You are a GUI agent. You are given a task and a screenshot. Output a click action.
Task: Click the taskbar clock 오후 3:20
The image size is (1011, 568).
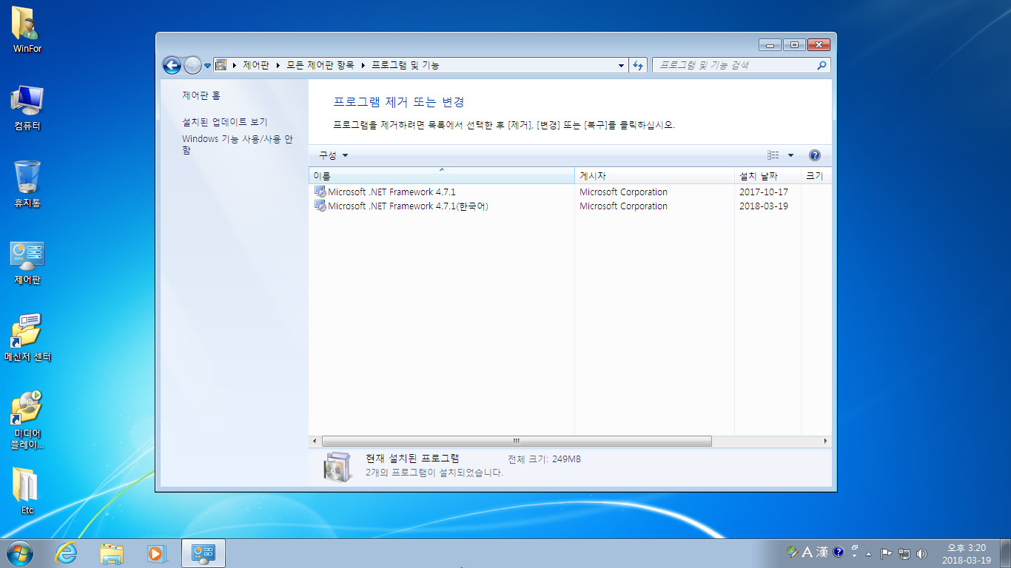coord(967,548)
